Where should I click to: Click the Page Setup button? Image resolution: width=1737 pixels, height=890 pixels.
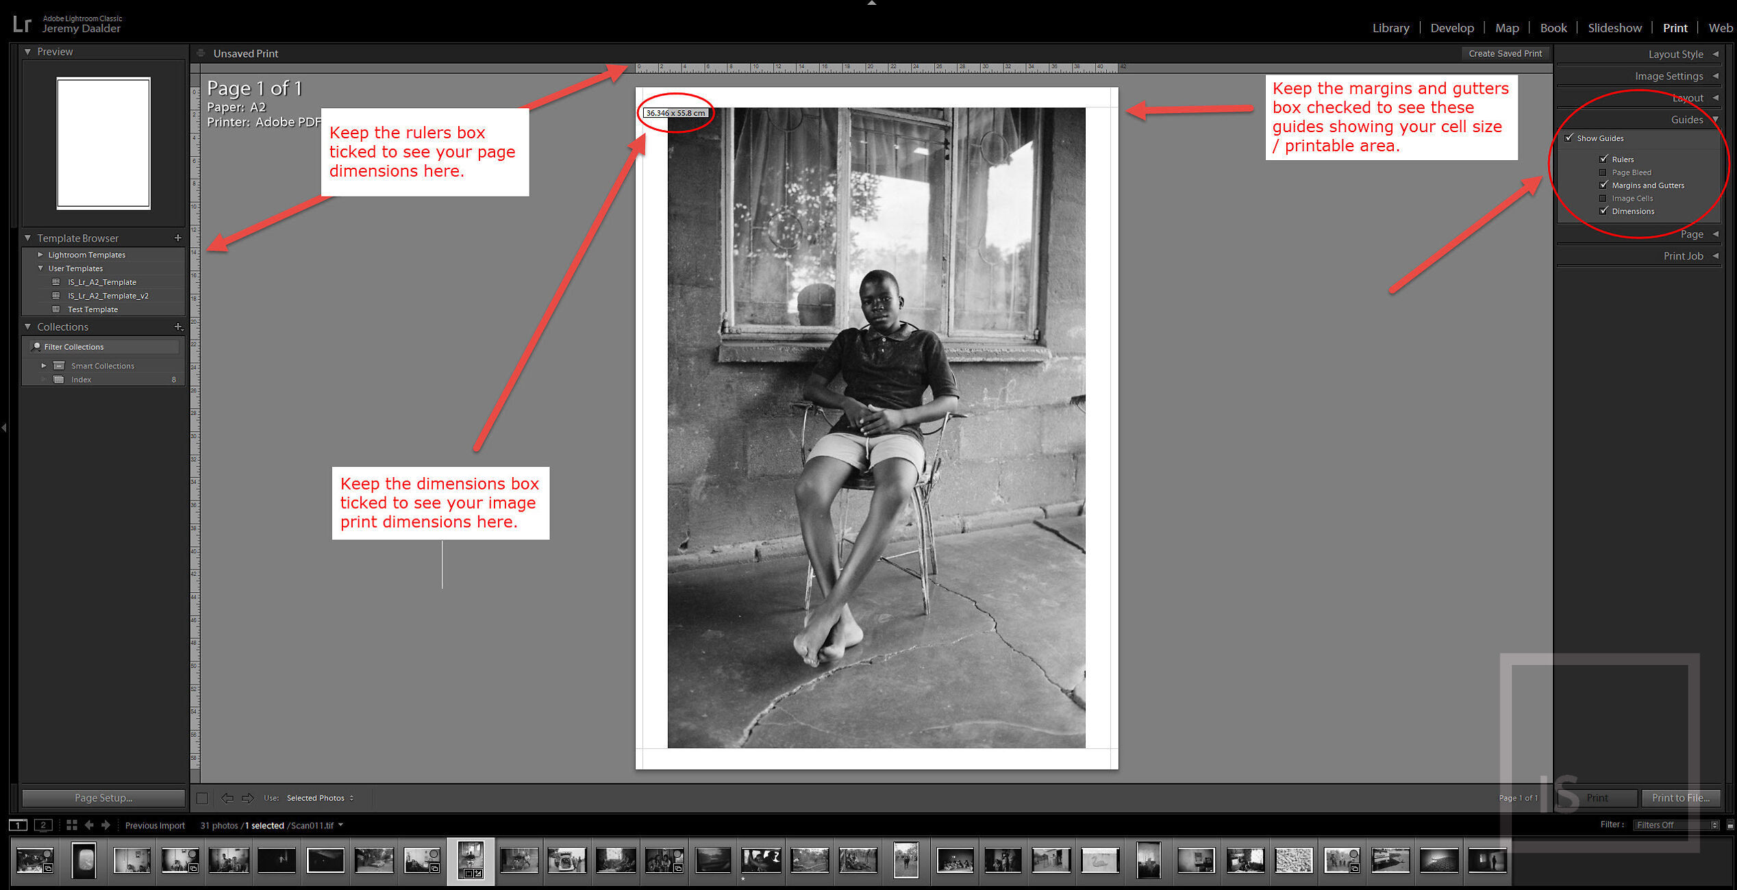click(103, 798)
